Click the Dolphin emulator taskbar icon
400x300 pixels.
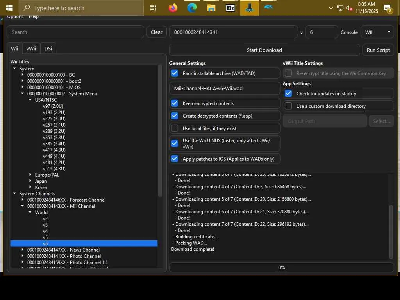tap(268, 8)
